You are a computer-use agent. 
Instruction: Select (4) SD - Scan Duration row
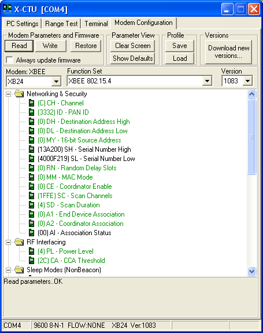tap(69, 205)
